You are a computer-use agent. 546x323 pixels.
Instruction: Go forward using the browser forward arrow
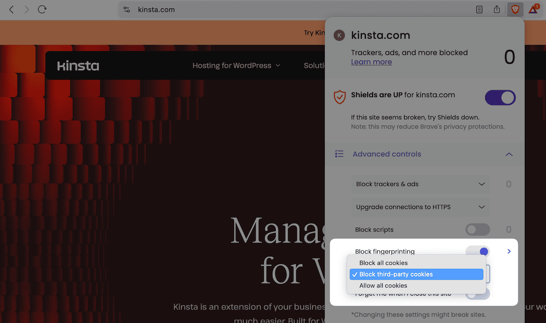tap(26, 10)
